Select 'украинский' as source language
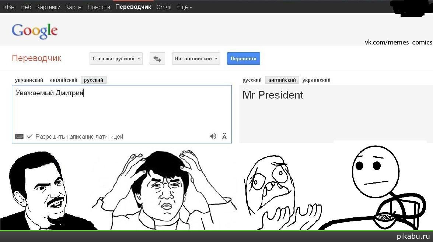Screen dimensions: 433x242 pos(29,80)
